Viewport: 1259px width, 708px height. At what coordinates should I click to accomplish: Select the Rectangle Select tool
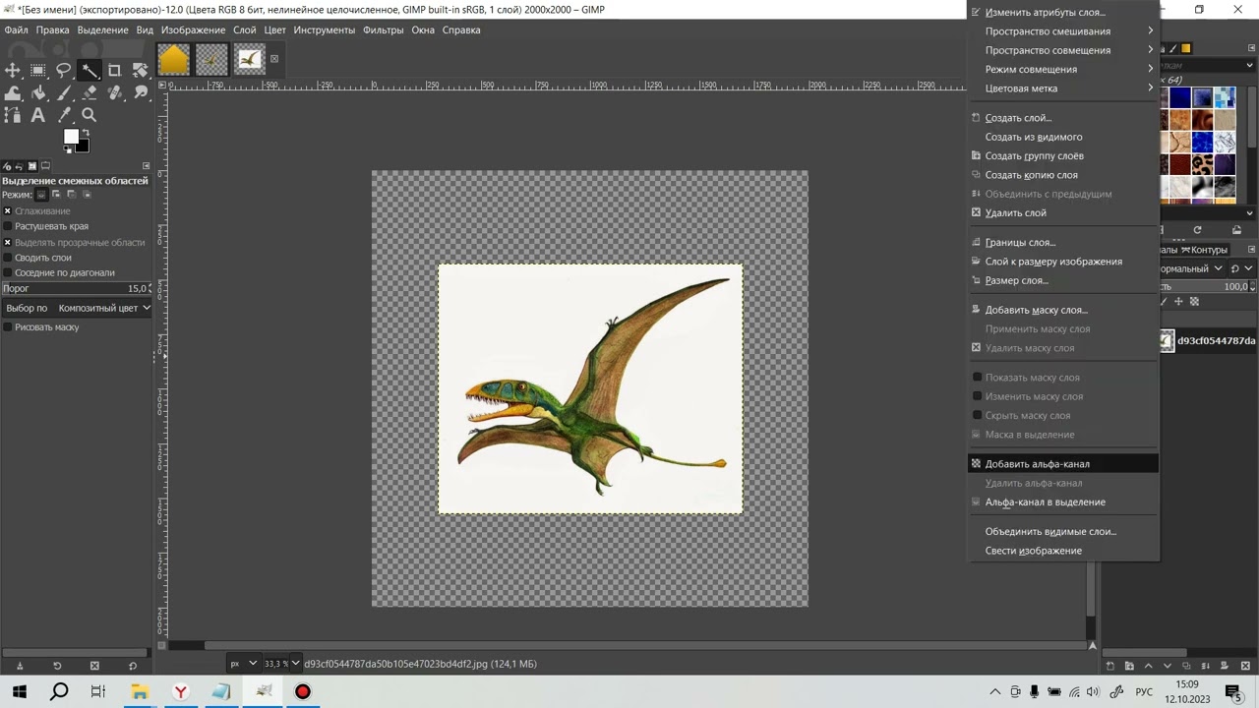click(38, 70)
